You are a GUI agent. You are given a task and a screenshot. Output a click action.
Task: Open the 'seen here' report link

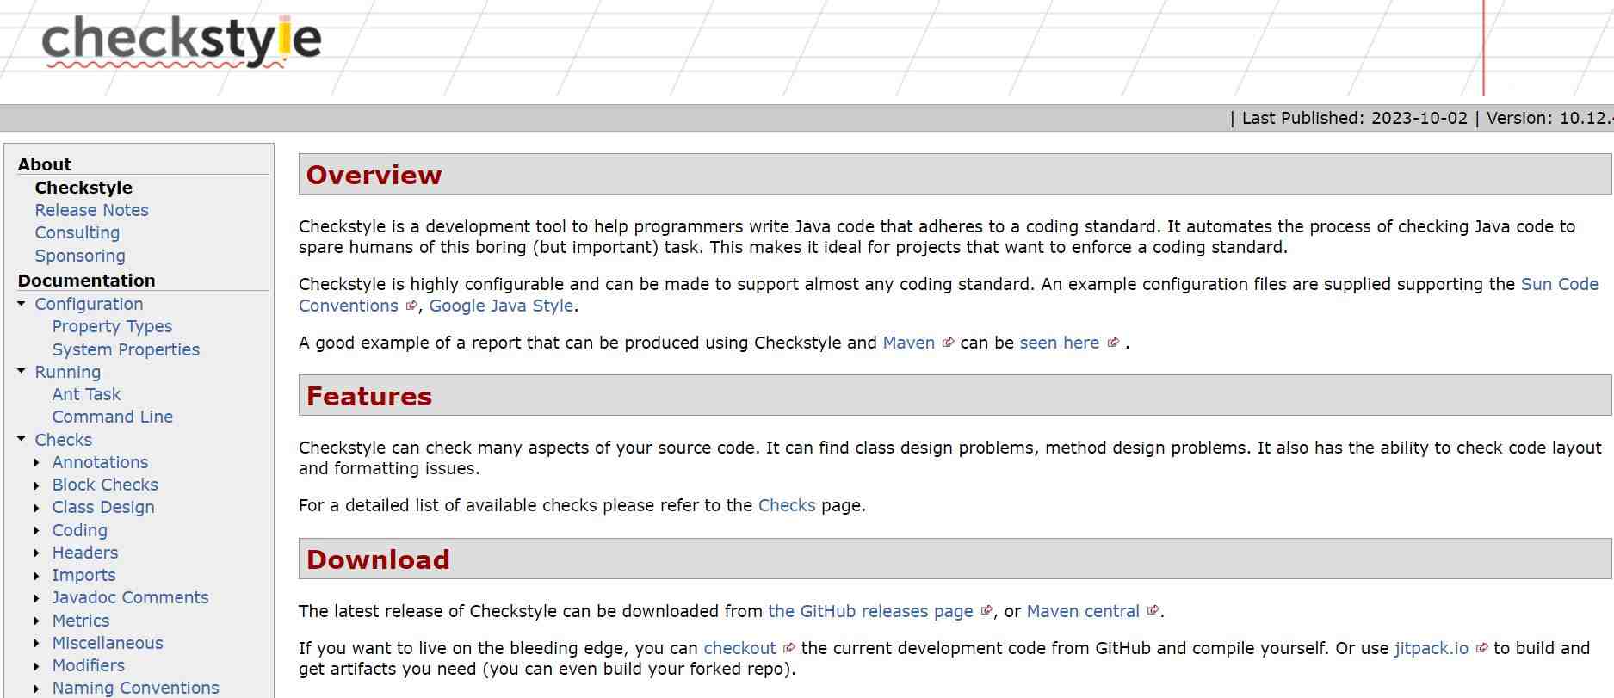tap(1059, 343)
